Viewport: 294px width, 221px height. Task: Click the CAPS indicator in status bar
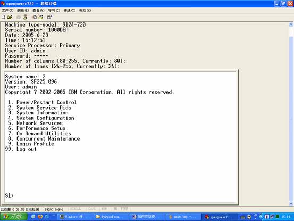(92, 209)
